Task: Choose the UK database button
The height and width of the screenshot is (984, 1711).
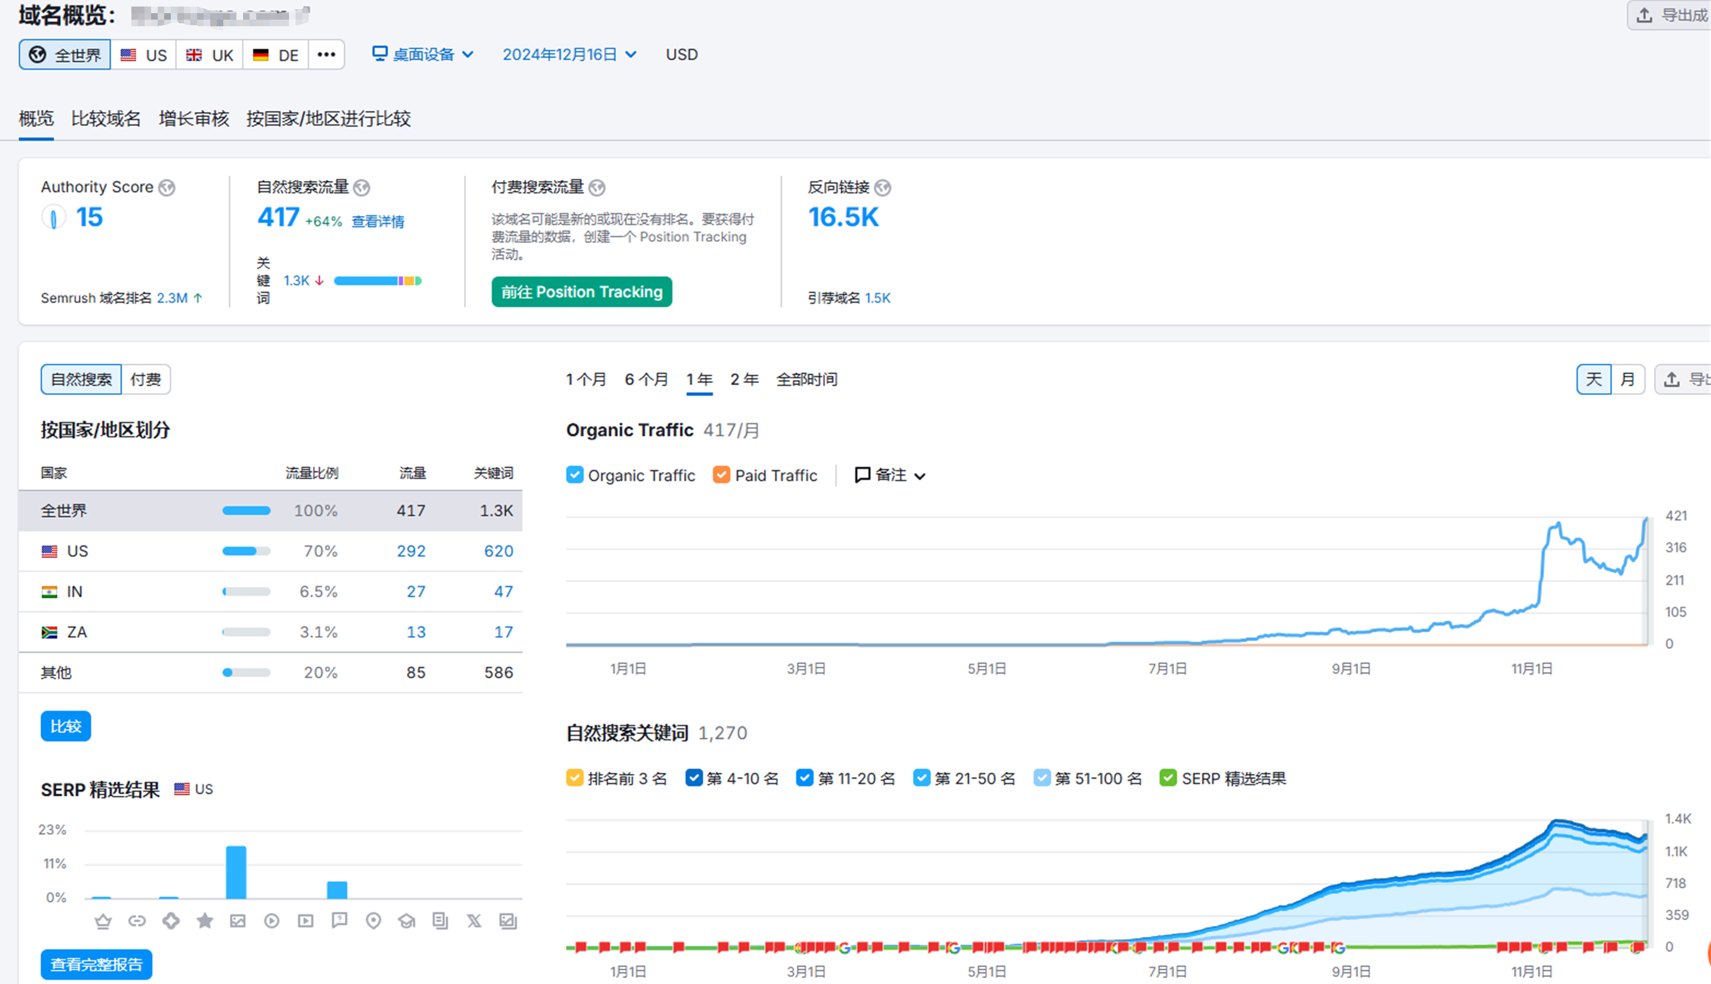Action: click(210, 55)
